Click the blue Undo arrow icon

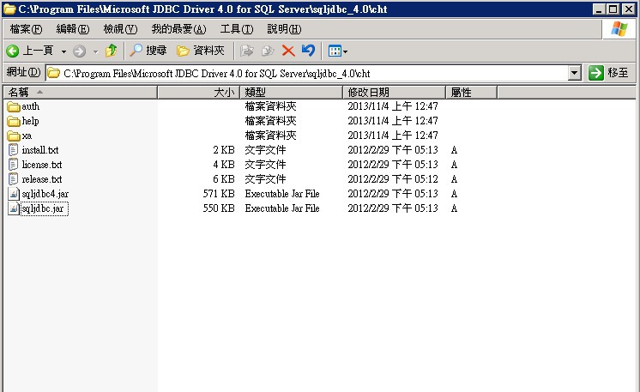[x=309, y=51]
